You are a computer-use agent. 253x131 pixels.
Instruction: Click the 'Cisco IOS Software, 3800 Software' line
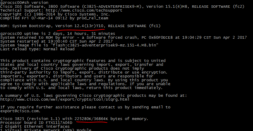pyautogui.click(x=122, y=7)
